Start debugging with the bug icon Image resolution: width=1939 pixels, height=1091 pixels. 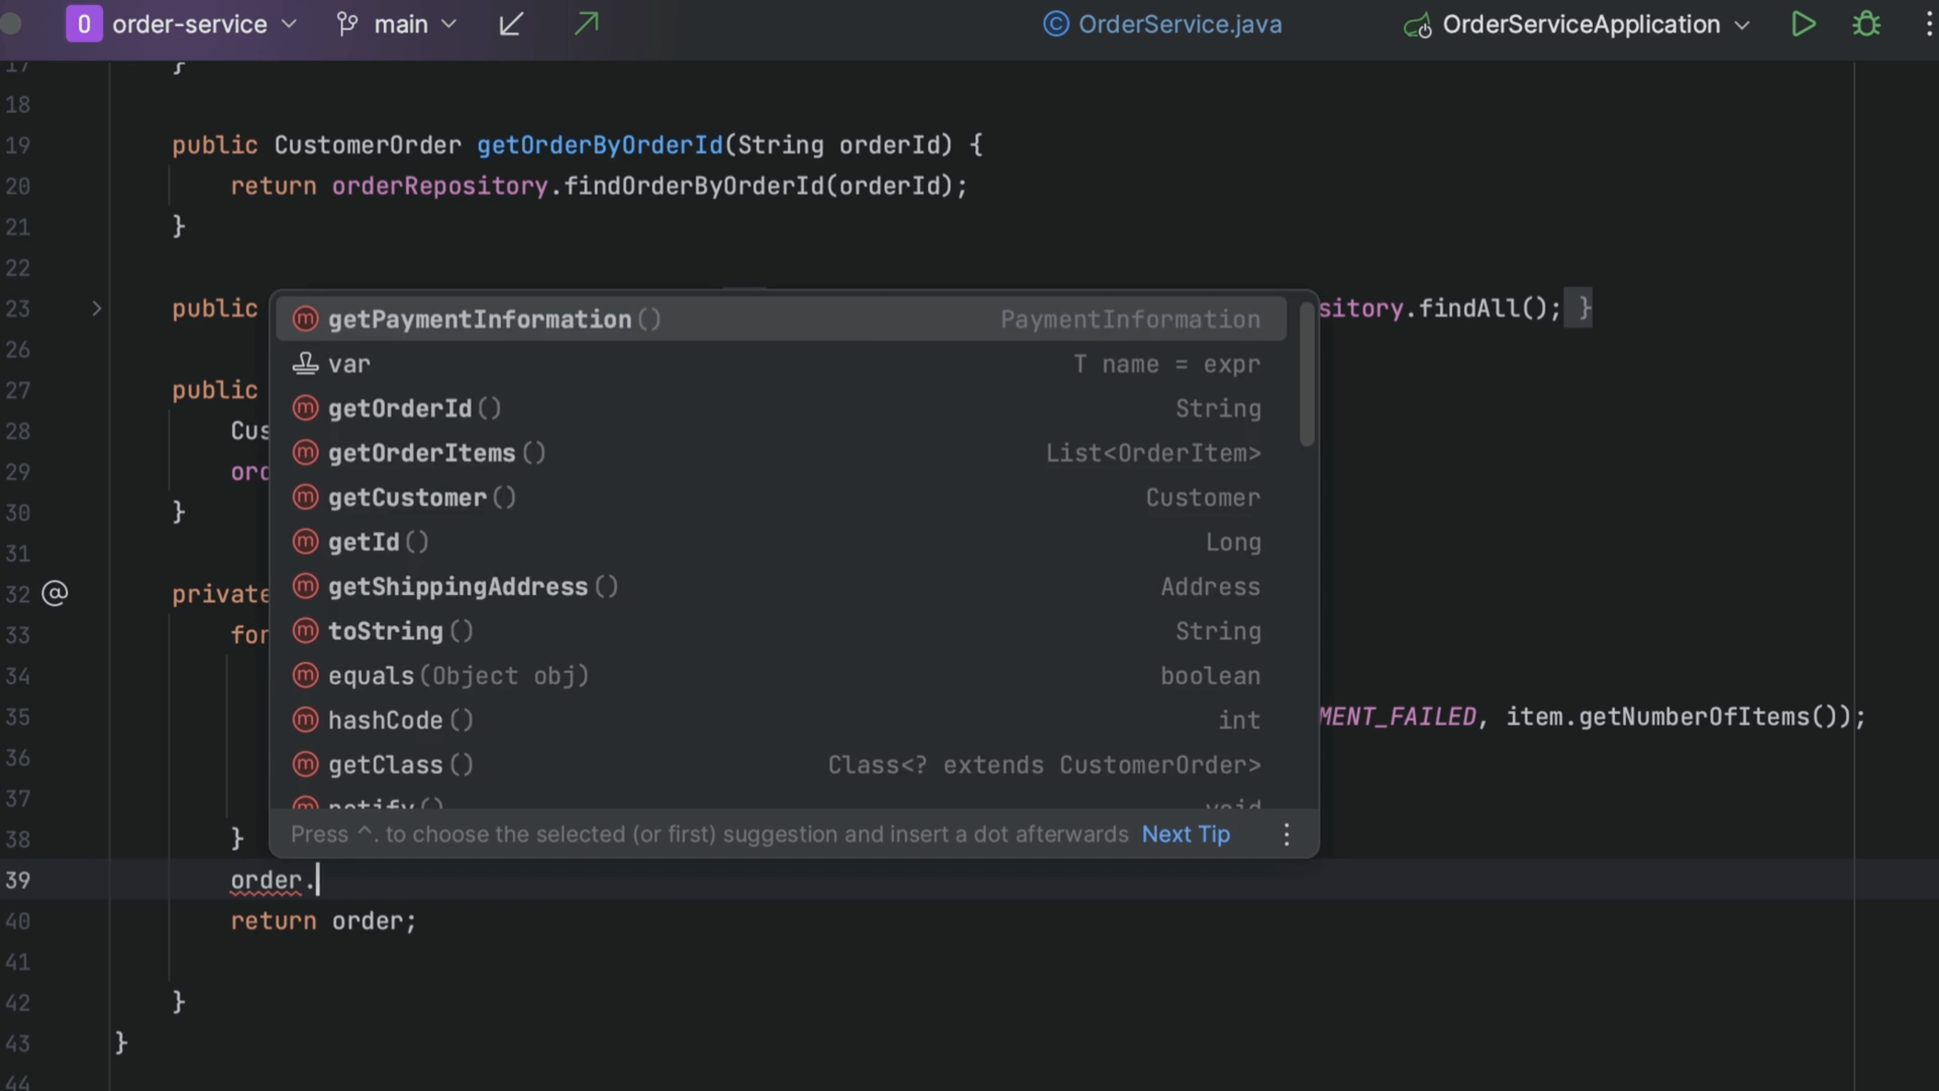pos(1867,24)
